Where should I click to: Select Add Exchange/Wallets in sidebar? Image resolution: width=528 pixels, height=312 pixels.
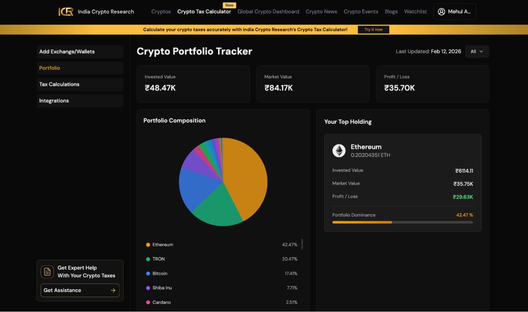(x=80, y=52)
